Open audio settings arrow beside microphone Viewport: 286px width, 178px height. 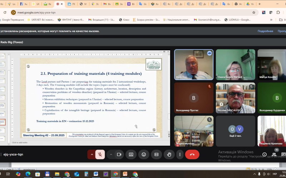click(92, 155)
